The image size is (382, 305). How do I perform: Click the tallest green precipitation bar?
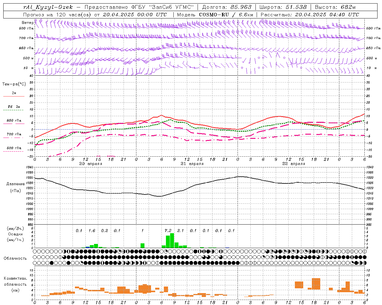click(172, 240)
